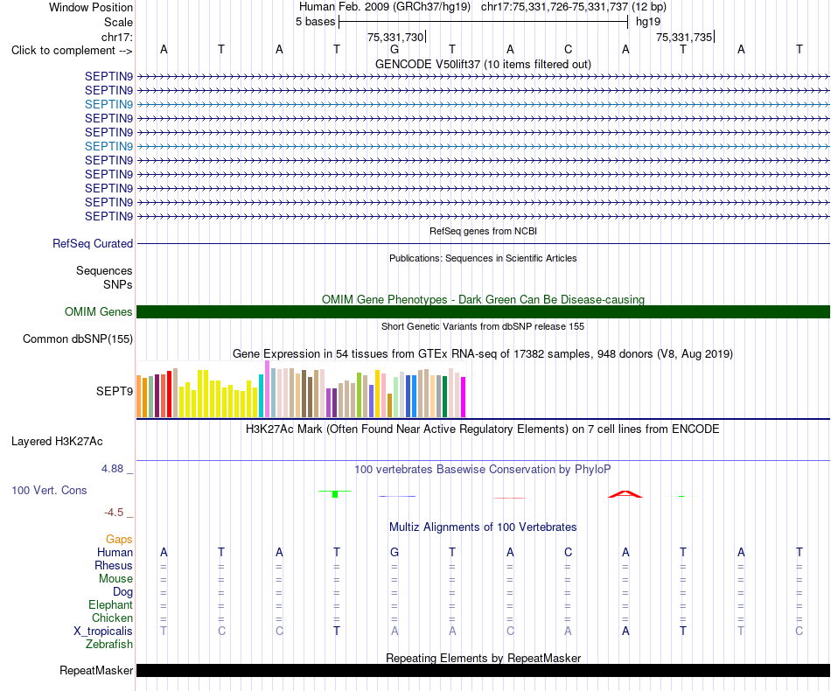Screen dimensions: 831x691
Task: Click the 'Human Feb. 2009 (GRCh37/hg19)' assembly text
Action: pos(385,7)
